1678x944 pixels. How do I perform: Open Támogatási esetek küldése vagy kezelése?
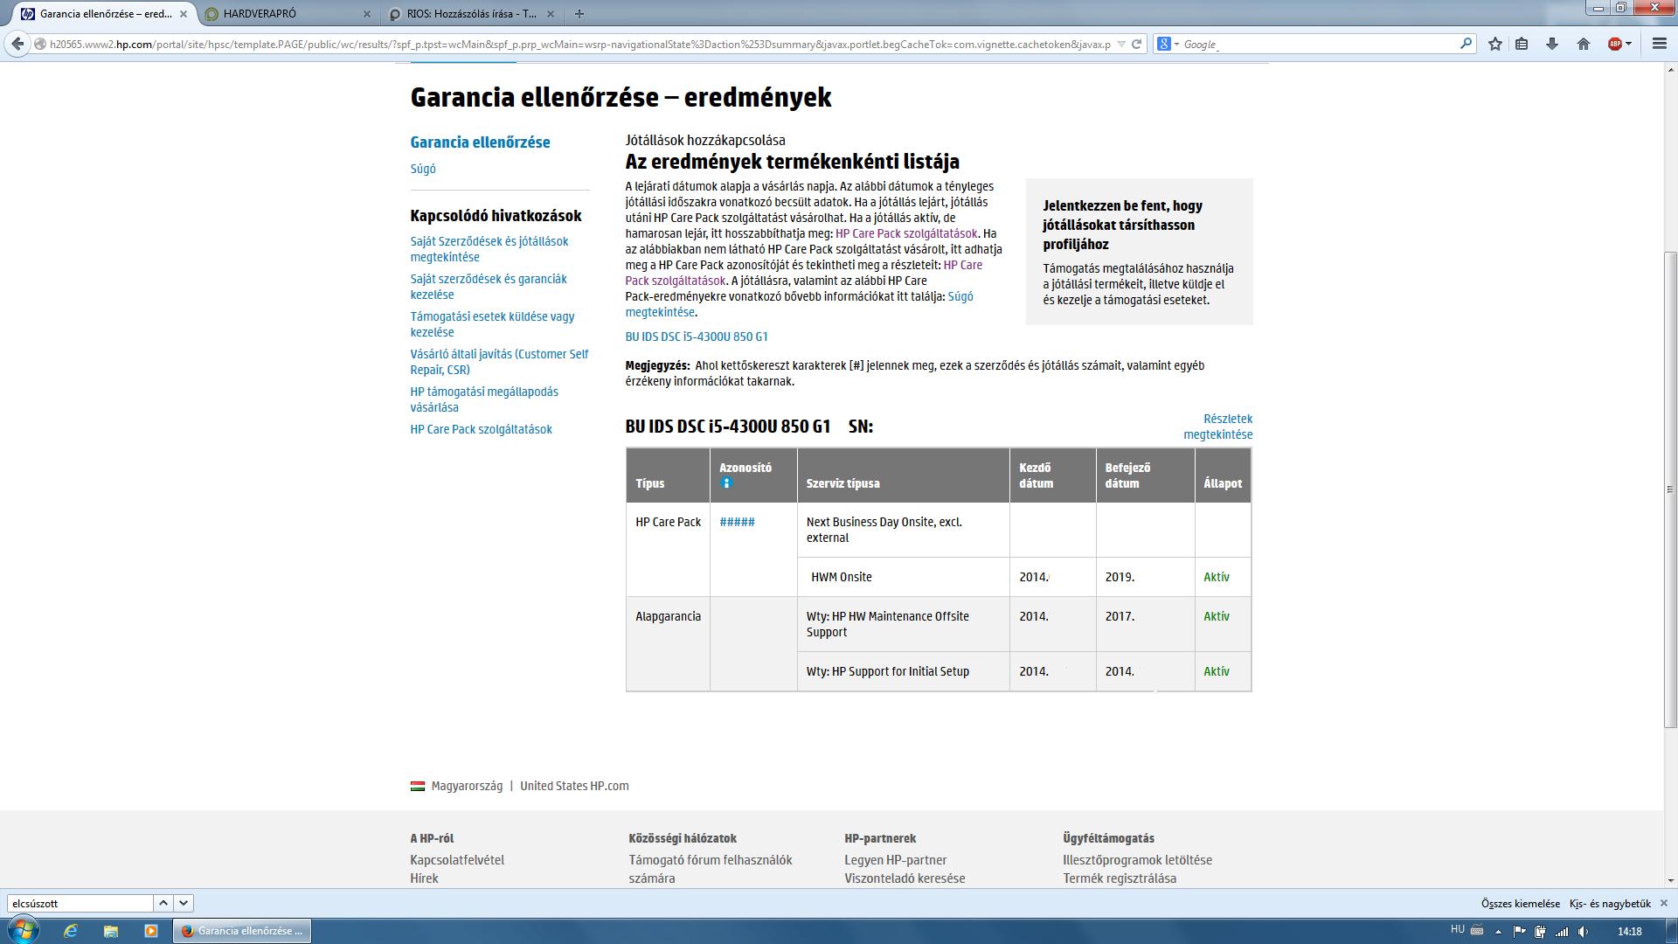click(493, 324)
